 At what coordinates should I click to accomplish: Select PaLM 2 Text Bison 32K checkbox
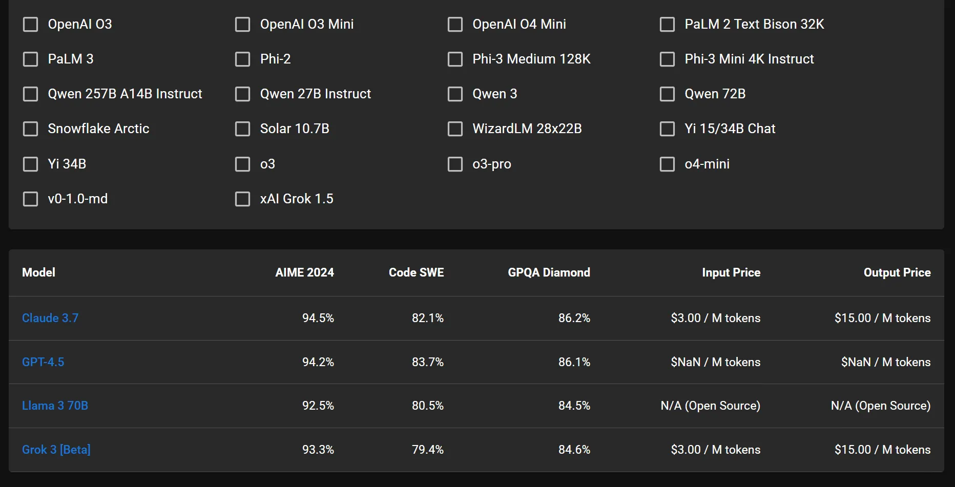point(667,25)
